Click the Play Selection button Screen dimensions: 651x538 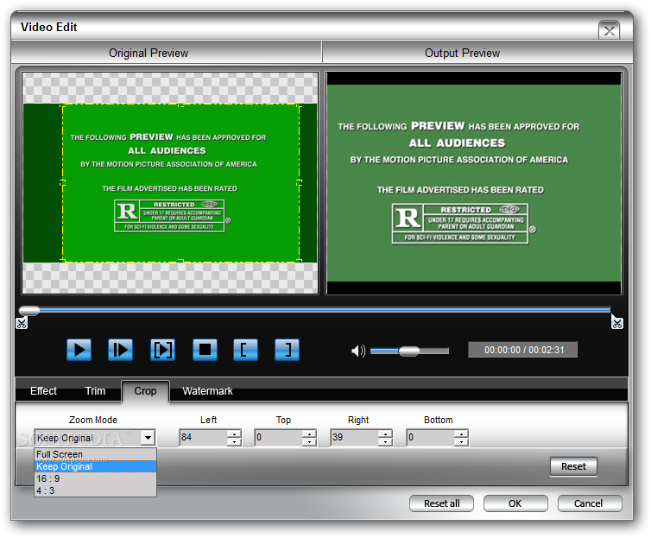point(162,350)
